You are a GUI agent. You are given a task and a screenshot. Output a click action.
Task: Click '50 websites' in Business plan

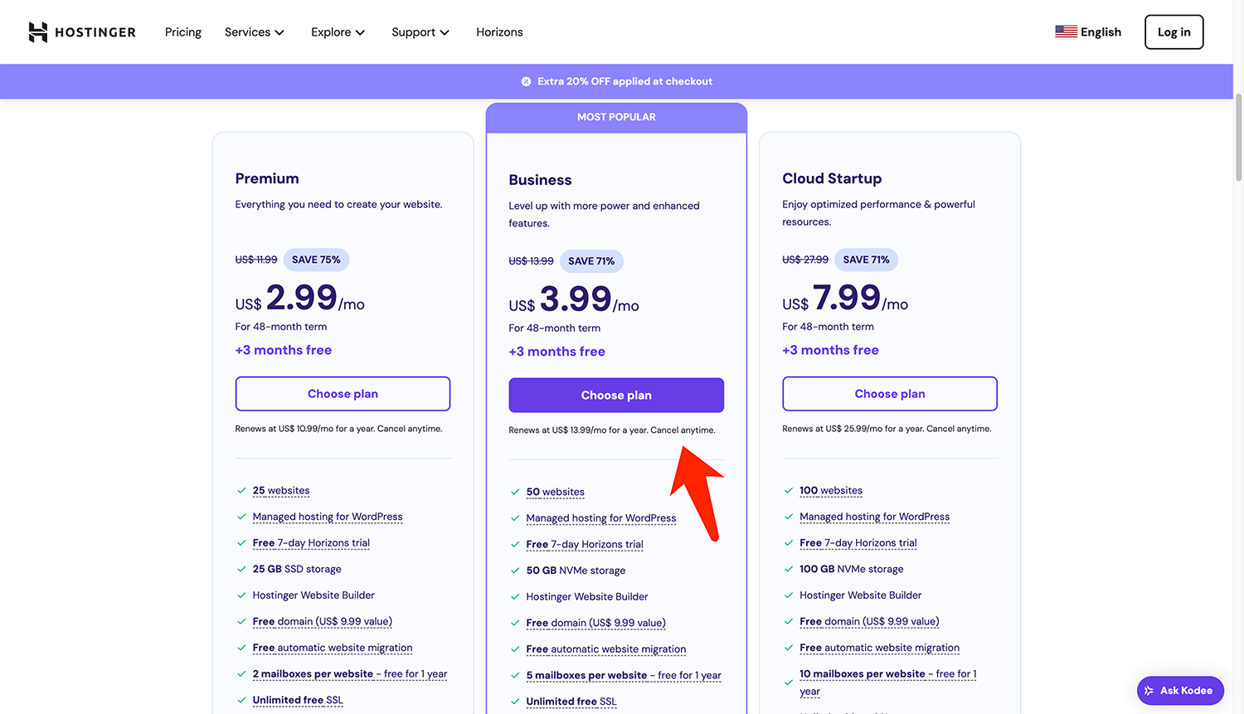[555, 493]
